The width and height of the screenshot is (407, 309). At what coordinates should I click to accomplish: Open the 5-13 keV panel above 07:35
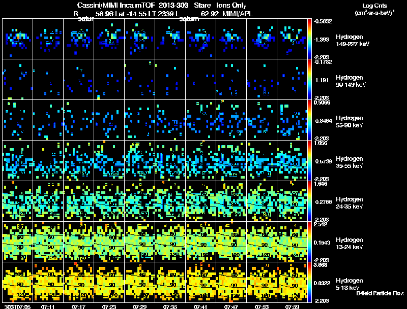click(x=170, y=283)
